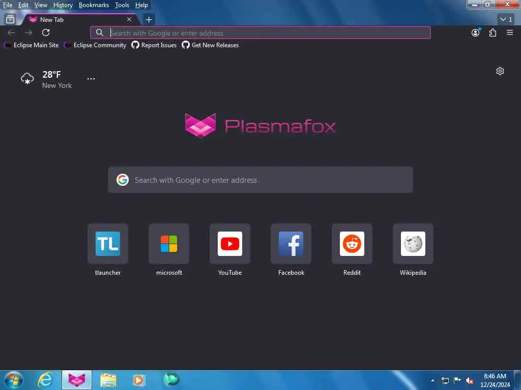Show hidden tray icons arrow
The image size is (521, 390).
click(432, 380)
